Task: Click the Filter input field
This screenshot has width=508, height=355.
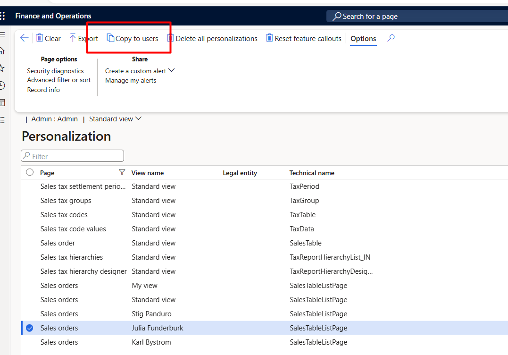Action: click(72, 156)
